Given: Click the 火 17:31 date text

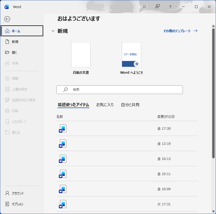Looking at the screenshot, I should point(164,204).
